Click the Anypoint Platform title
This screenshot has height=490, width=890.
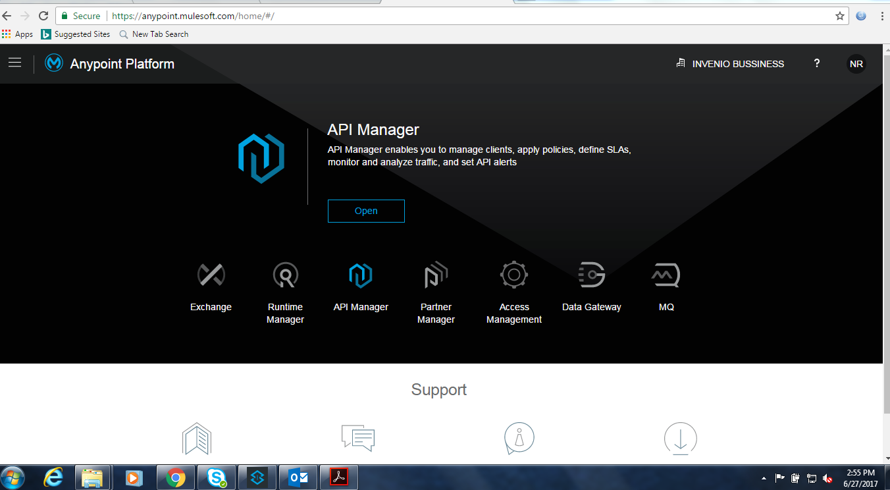[122, 64]
